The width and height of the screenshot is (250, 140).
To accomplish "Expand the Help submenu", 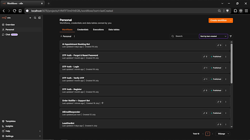I will click(21, 131).
